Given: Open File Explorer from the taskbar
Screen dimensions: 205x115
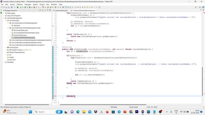Looking at the screenshot, I should 84,112.
